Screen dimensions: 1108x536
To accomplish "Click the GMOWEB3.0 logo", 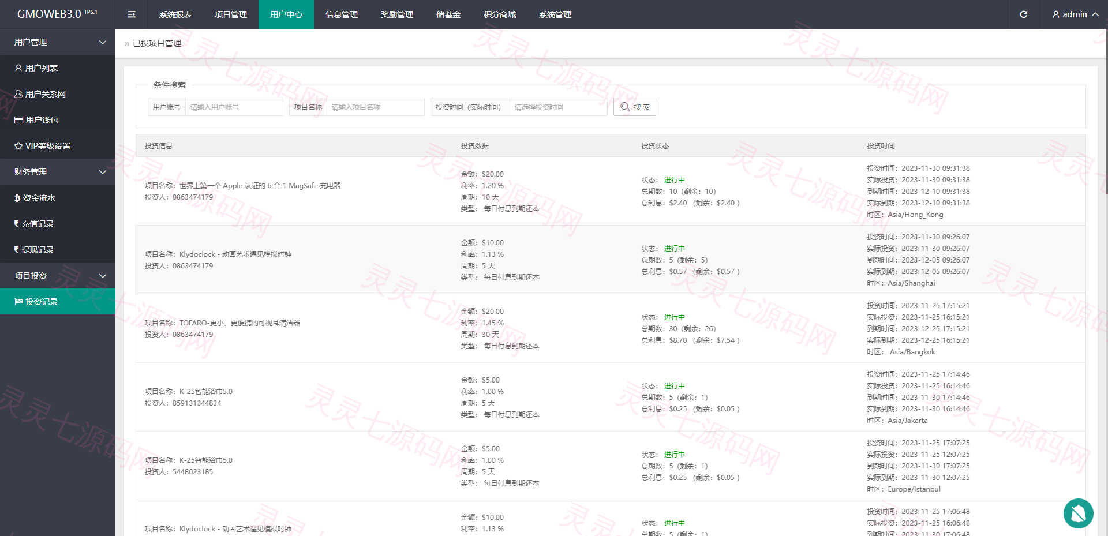I will click(x=57, y=14).
